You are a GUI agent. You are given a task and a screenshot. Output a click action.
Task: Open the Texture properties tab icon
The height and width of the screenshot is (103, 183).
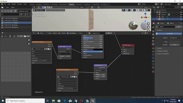click(x=153, y=72)
